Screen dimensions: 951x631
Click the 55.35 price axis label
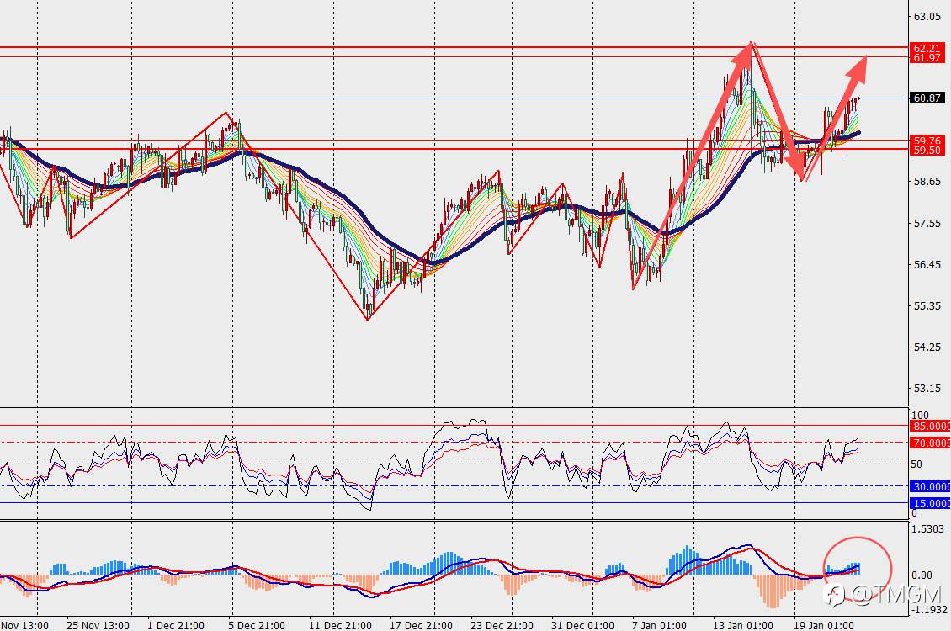927,305
